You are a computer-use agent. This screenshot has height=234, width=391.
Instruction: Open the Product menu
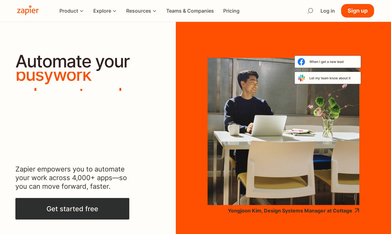71,11
